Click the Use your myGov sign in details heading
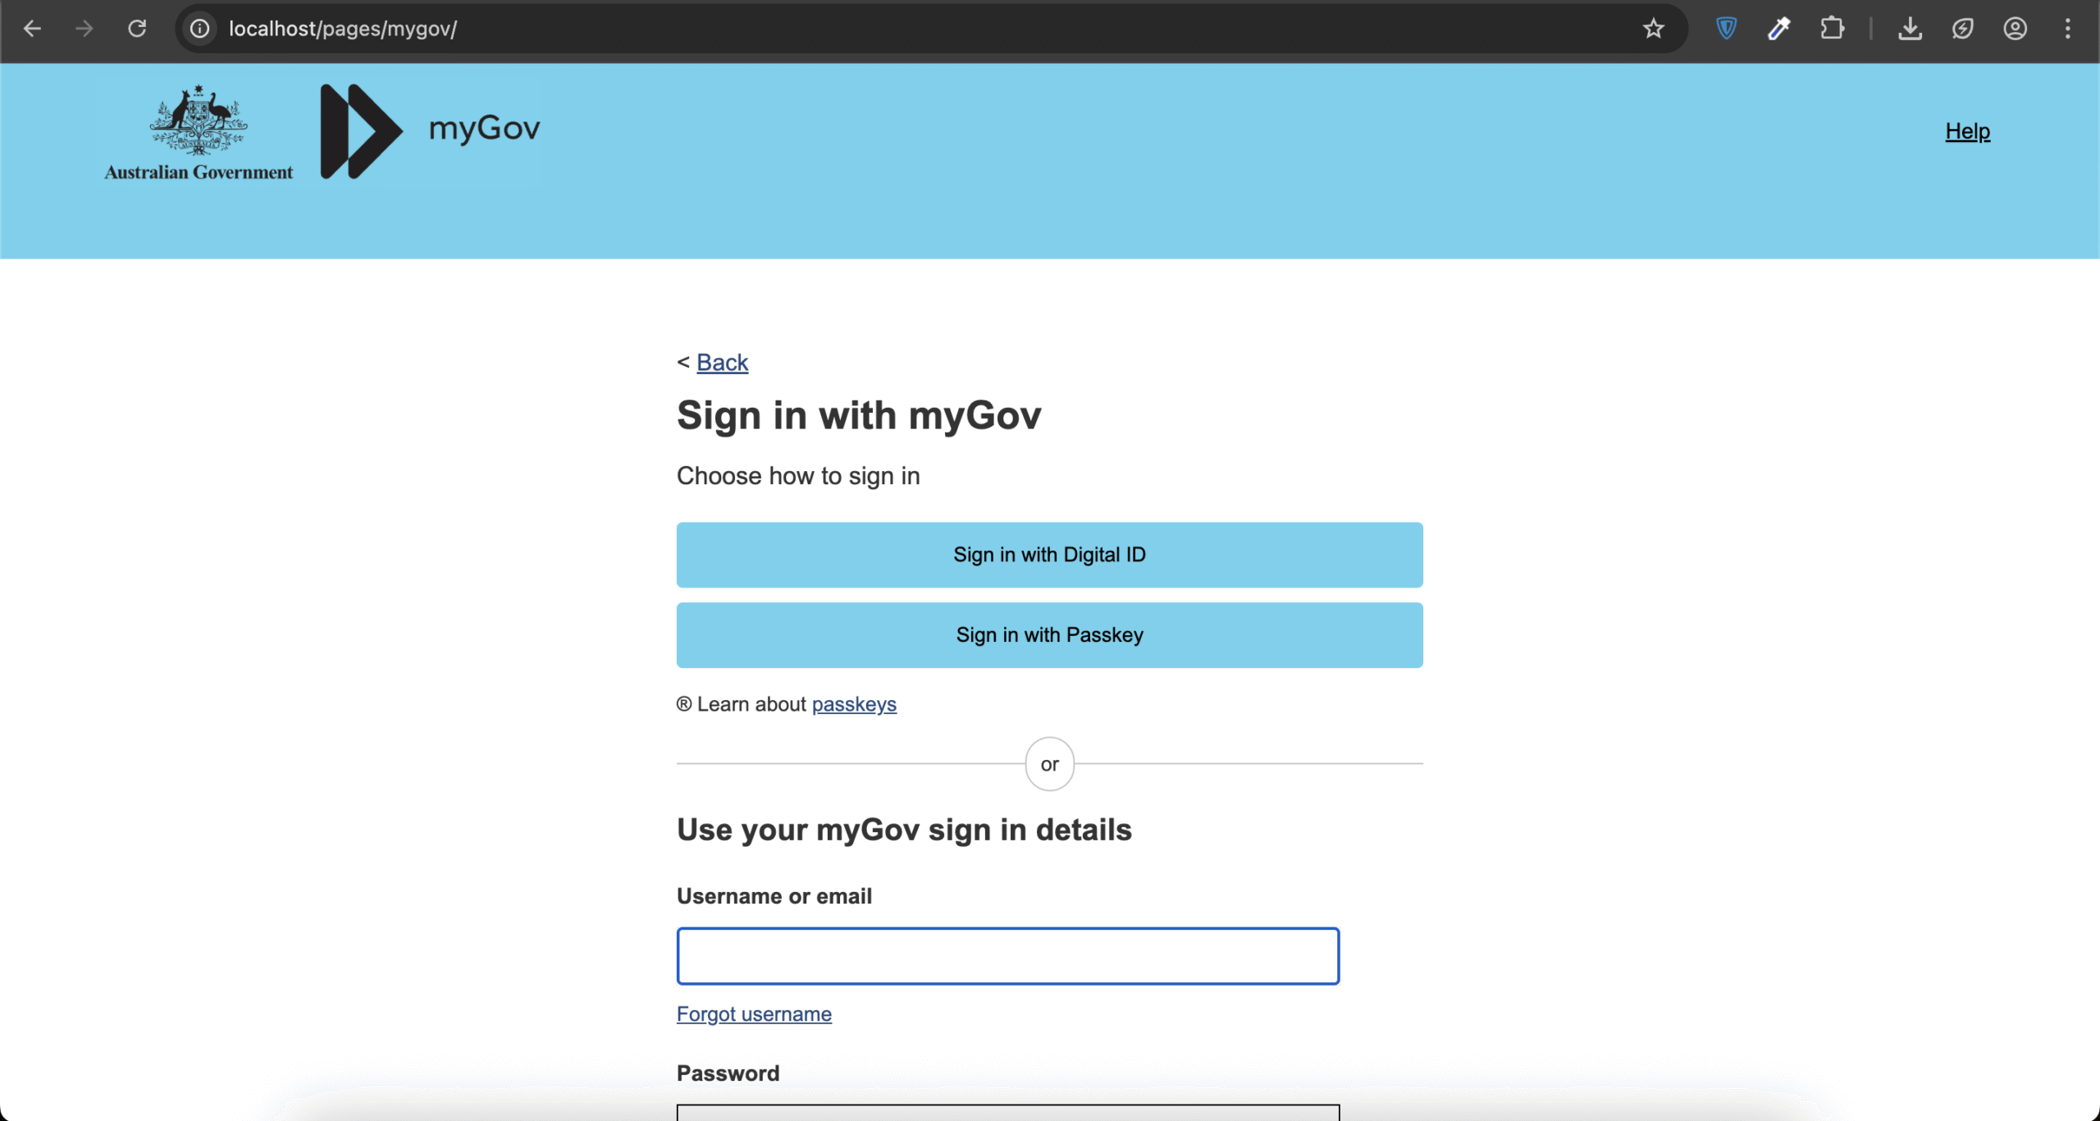 point(904,830)
